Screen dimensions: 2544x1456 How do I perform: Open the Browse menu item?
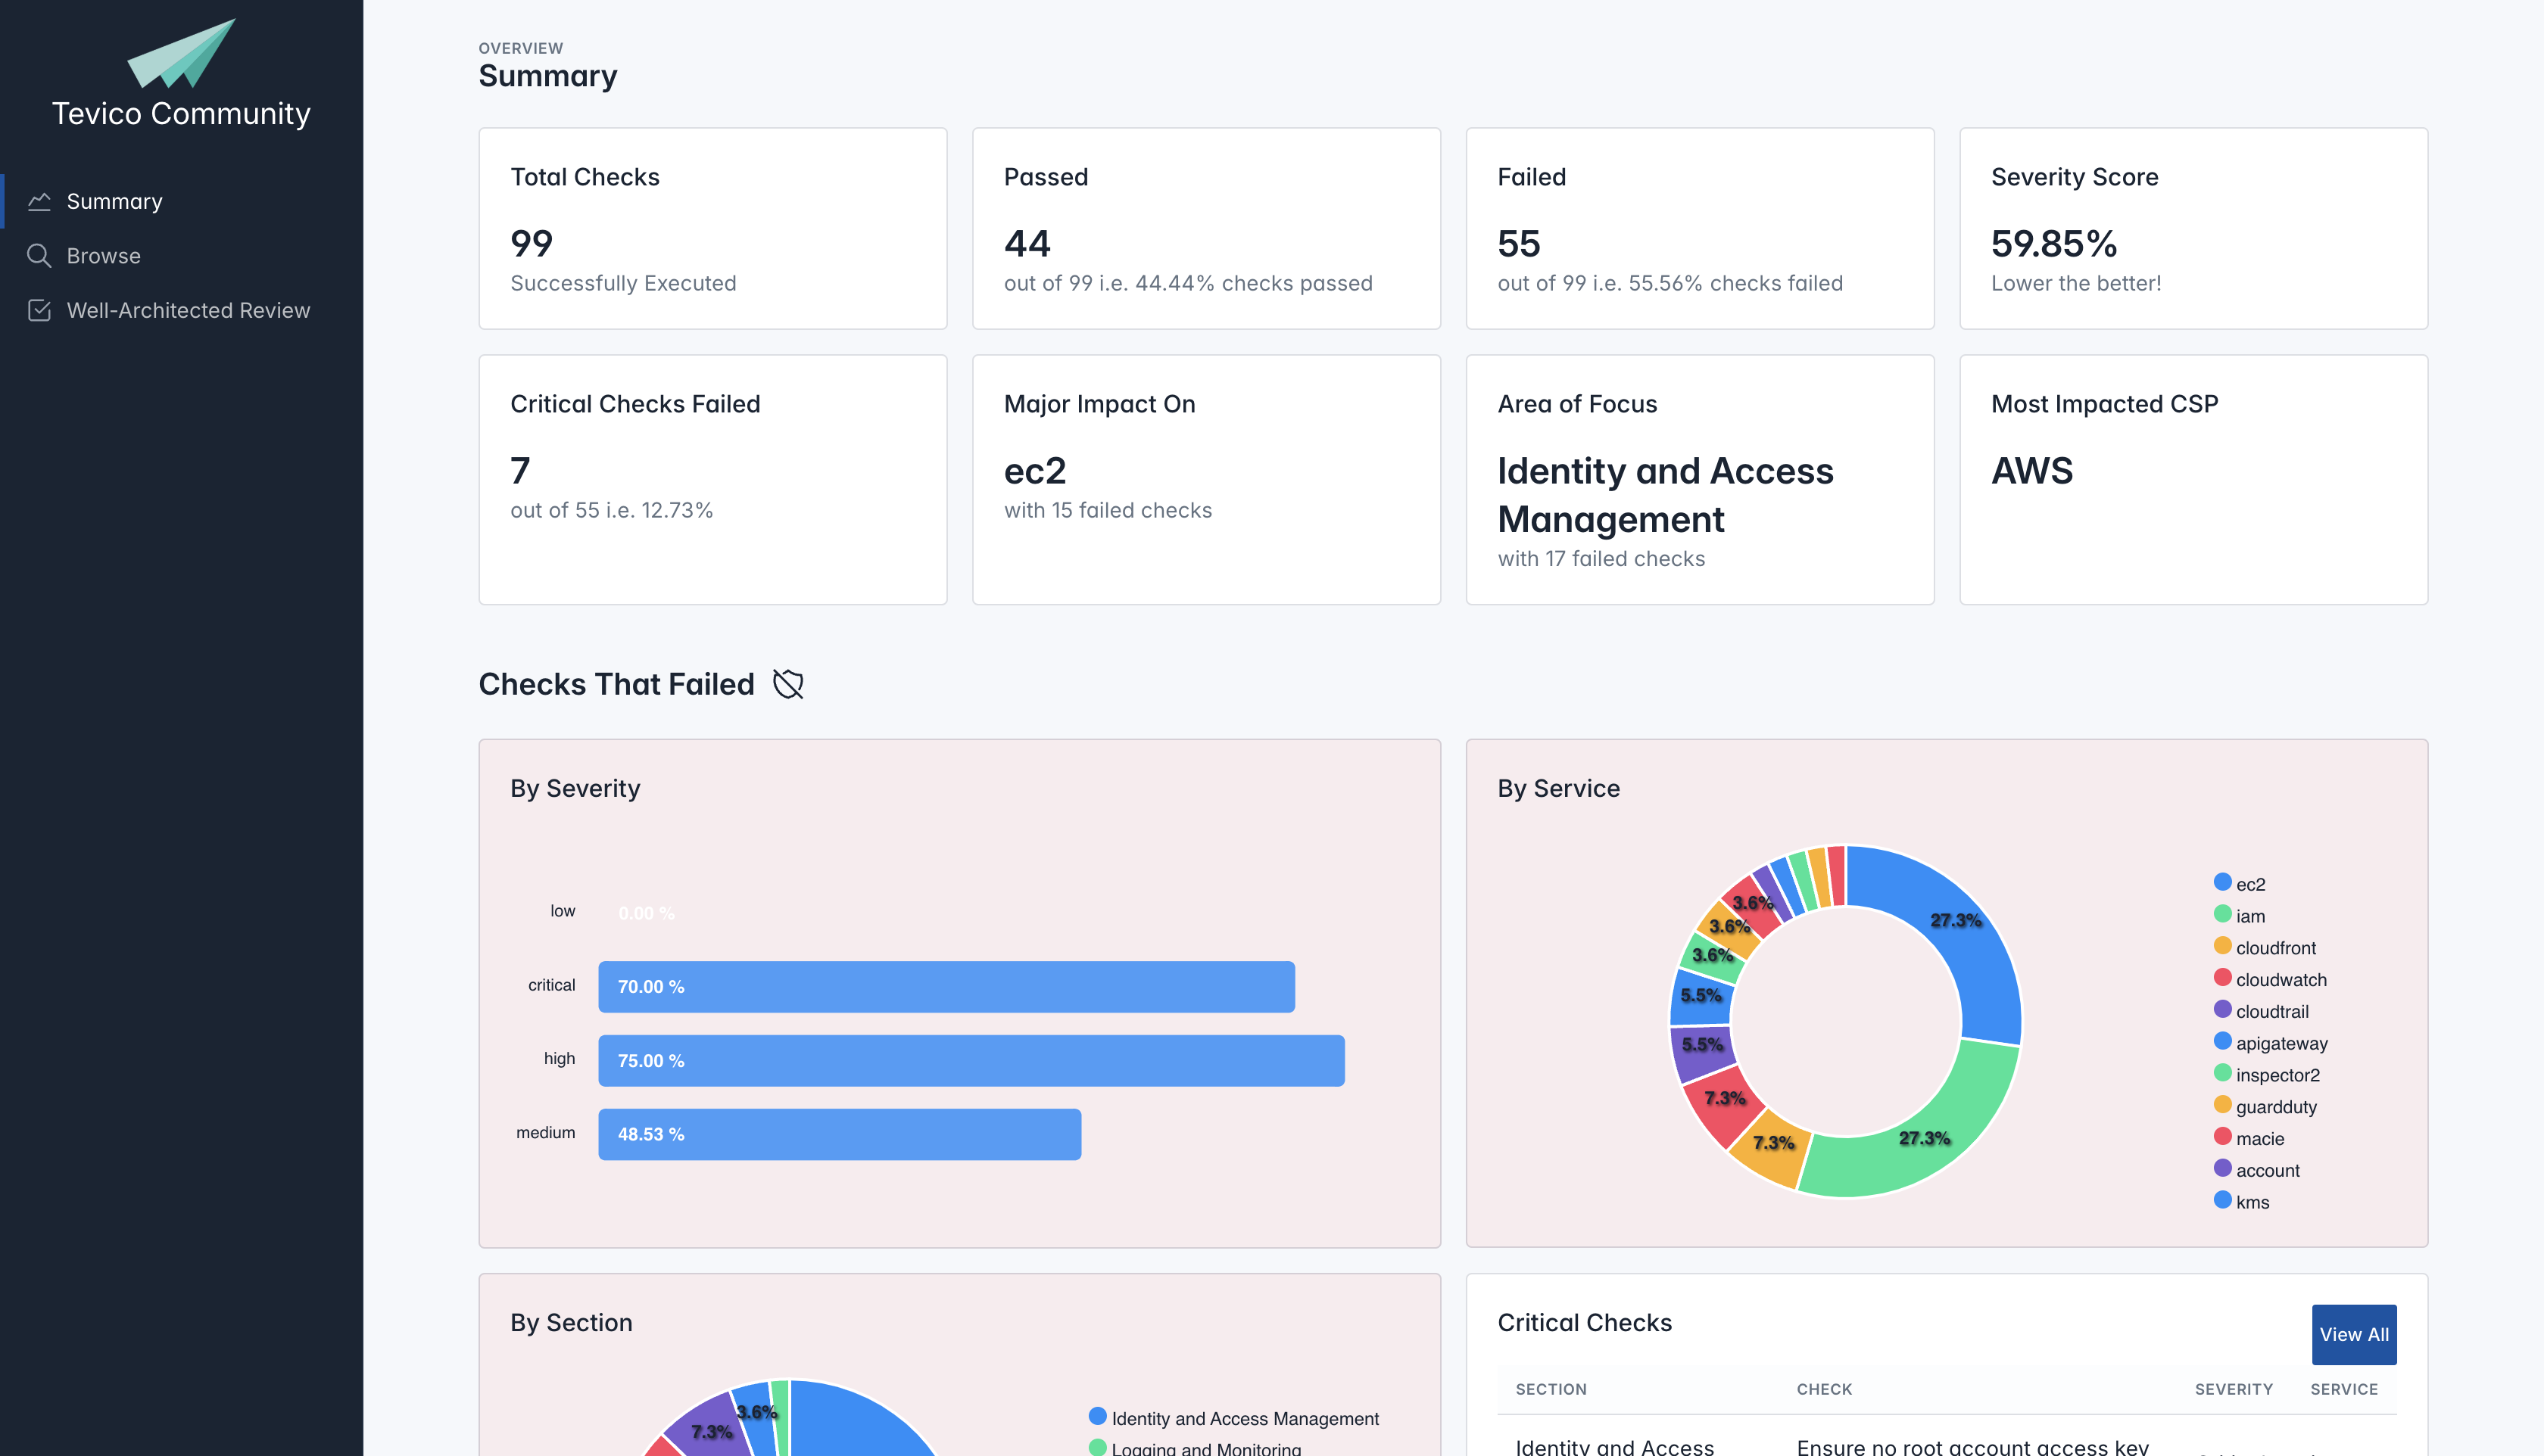pyautogui.click(x=103, y=256)
